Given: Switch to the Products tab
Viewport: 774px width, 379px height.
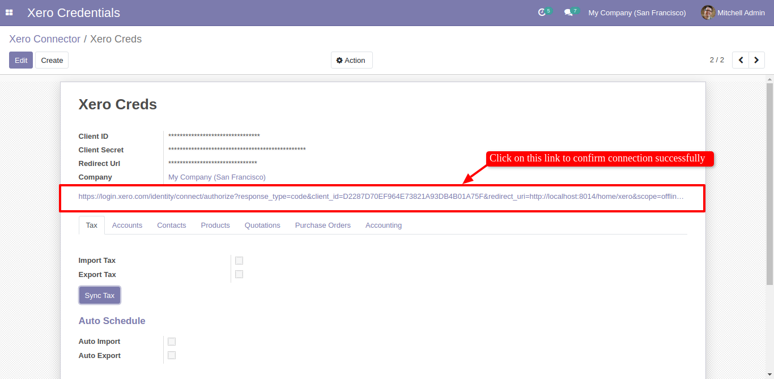Looking at the screenshot, I should 215,225.
